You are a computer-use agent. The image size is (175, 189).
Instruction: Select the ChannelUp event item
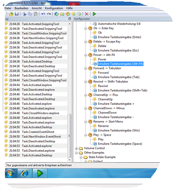coord(105,100)
